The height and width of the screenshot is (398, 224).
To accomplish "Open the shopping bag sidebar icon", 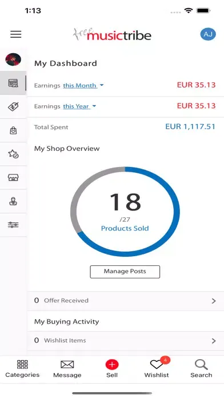I will coord(13,130).
